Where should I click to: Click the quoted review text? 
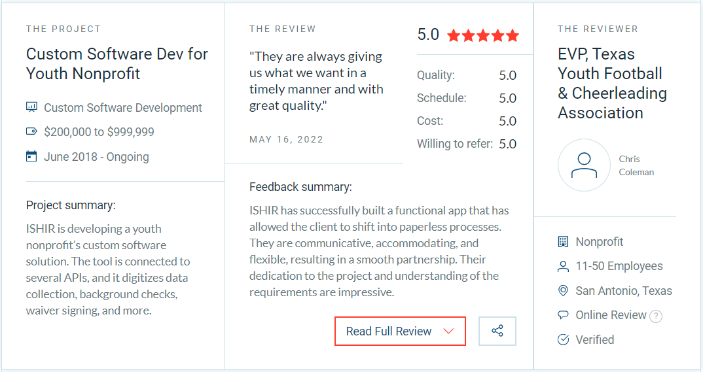pyautogui.click(x=316, y=81)
